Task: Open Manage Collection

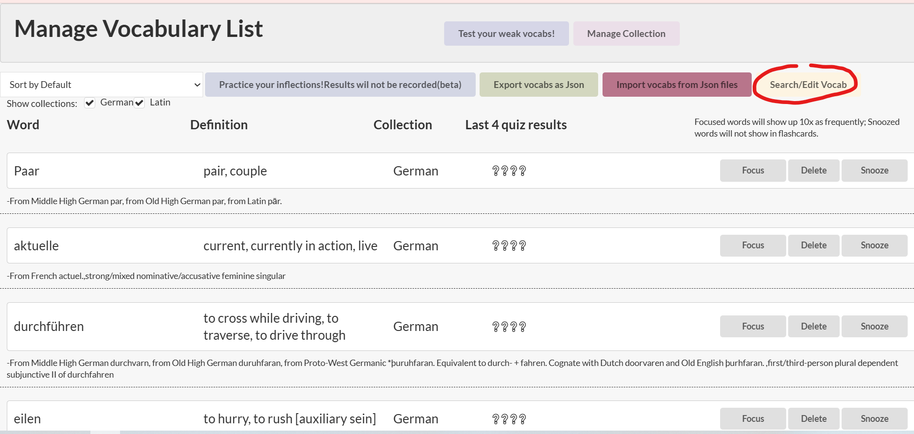Action: pos(626,34)
